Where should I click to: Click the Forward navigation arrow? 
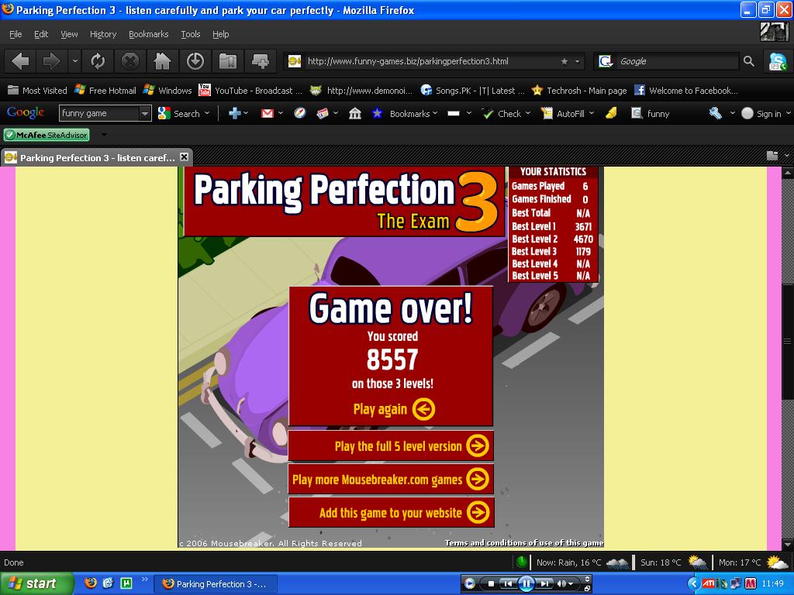pos(51,62)
